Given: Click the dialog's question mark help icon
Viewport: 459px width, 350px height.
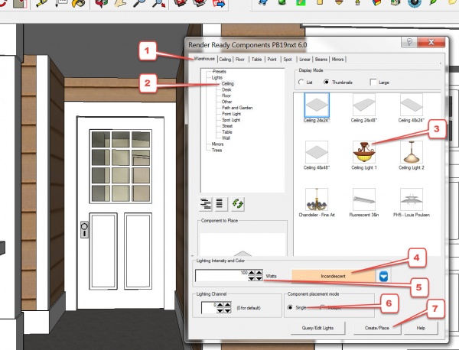Looking at the screenshot, I should 410,44.
